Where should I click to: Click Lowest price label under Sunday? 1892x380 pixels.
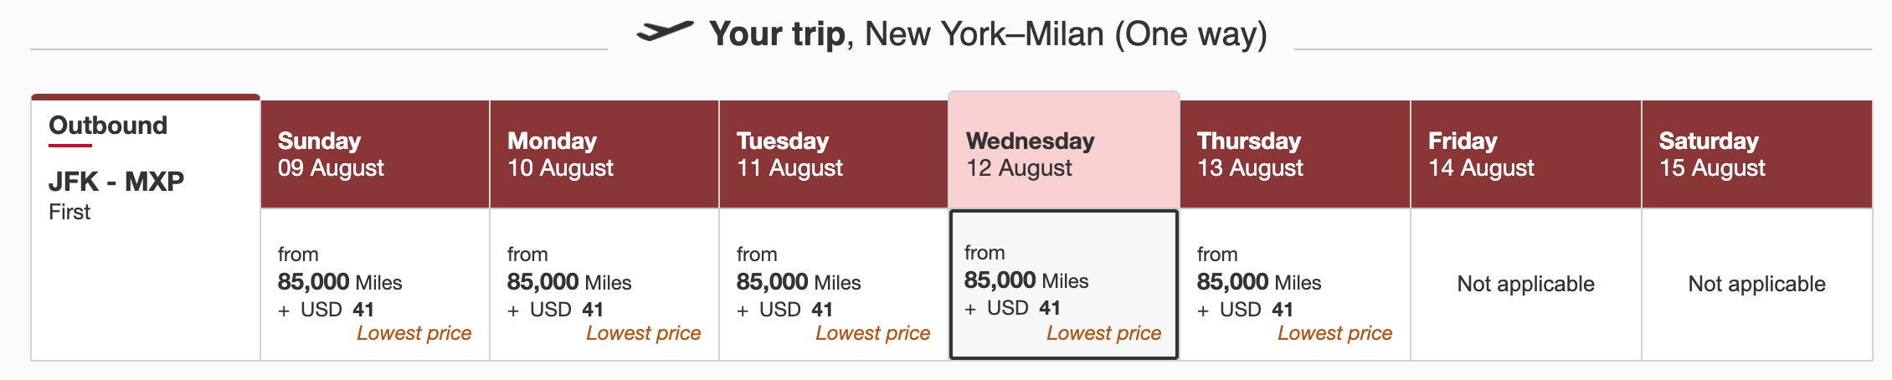[x=414, y=333]
